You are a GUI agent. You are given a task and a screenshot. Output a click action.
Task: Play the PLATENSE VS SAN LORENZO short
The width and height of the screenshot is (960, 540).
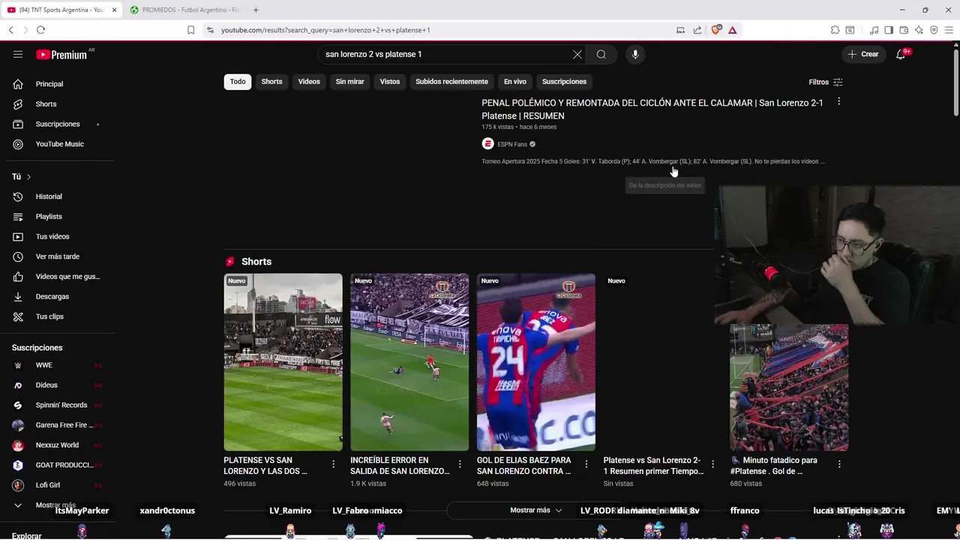(x=283, y=362)
